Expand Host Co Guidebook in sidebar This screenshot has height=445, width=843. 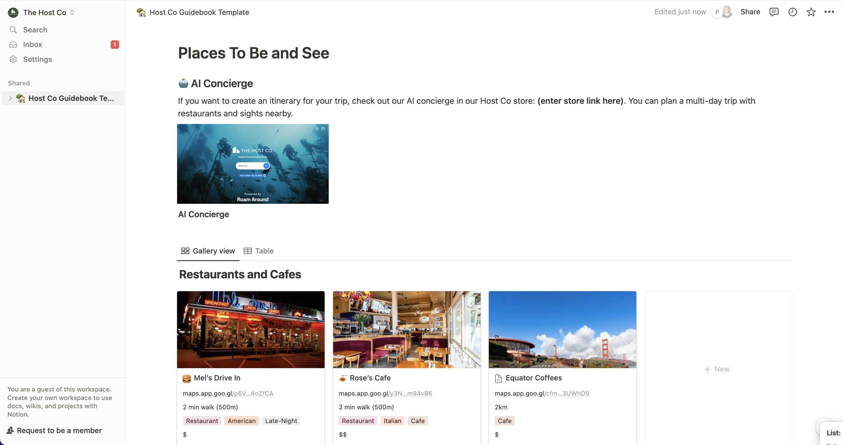[10, 98]
